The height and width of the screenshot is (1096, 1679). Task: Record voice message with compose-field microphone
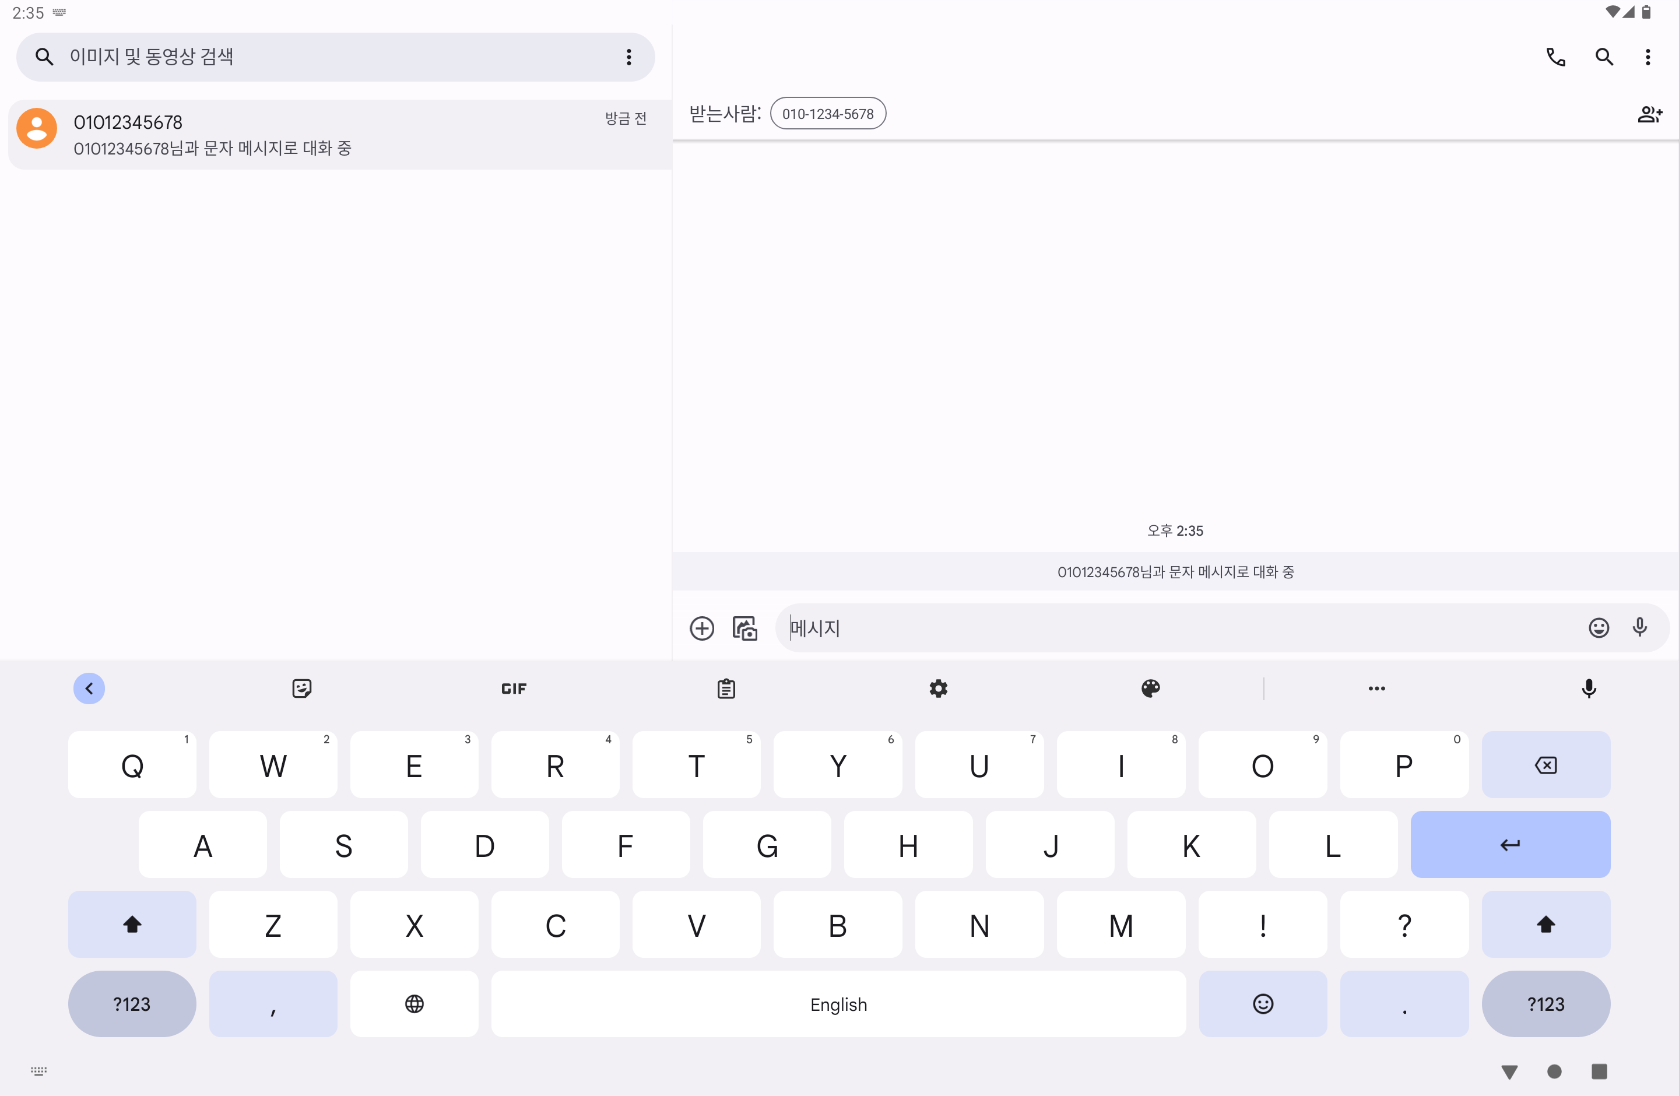(x=1639, y=627)
